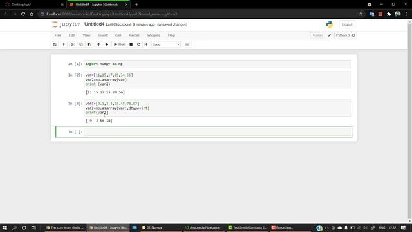Image resolution: width=412 pixels, height=232 pixels.
Task: Open the browser extensions puzzle icon
Action: [389, 14]
